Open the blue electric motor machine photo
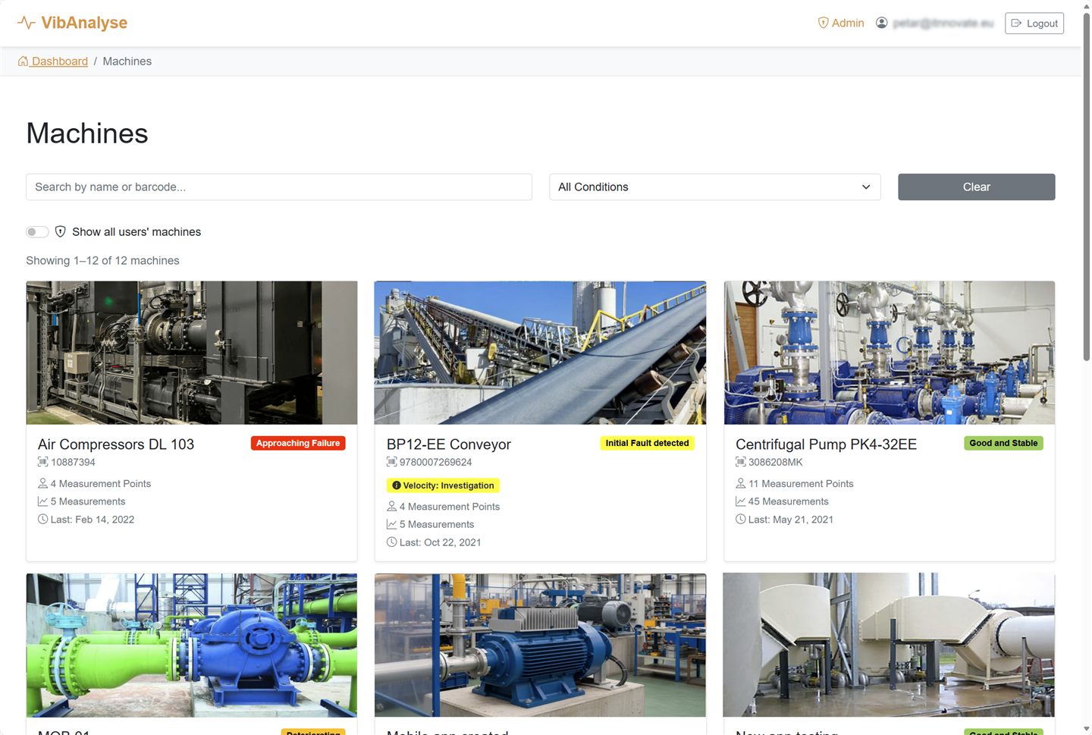 tap(540, 645)
